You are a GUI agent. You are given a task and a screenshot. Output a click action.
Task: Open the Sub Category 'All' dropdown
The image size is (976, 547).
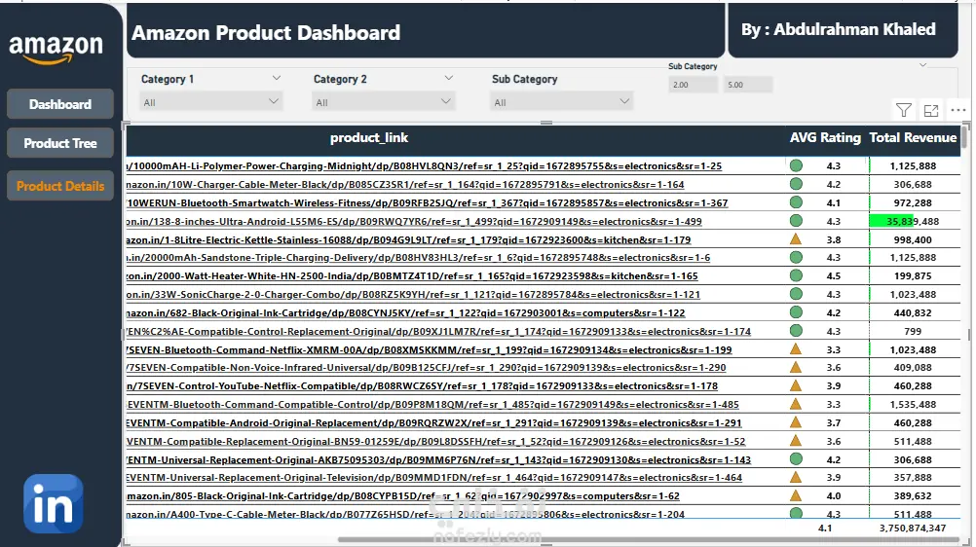point(562,101)
